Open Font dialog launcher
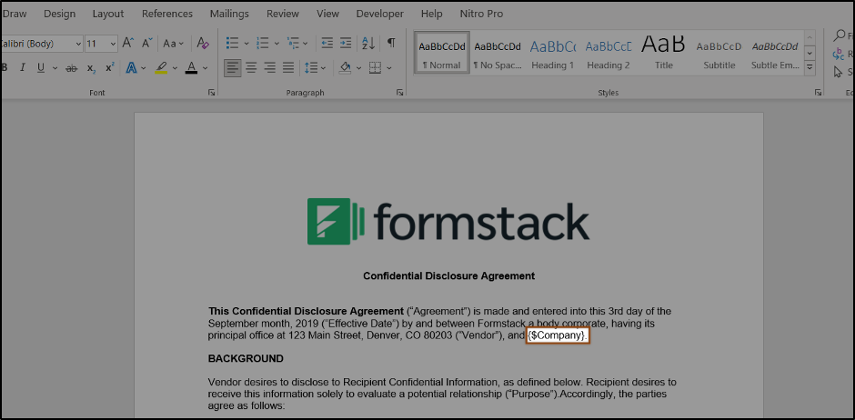 [x=212, y=93]
